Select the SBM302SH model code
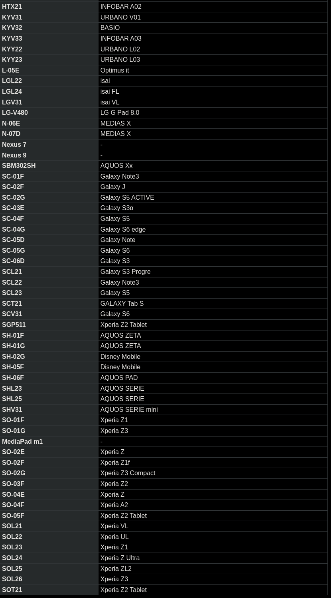The image size is (331, 598). 19,166
